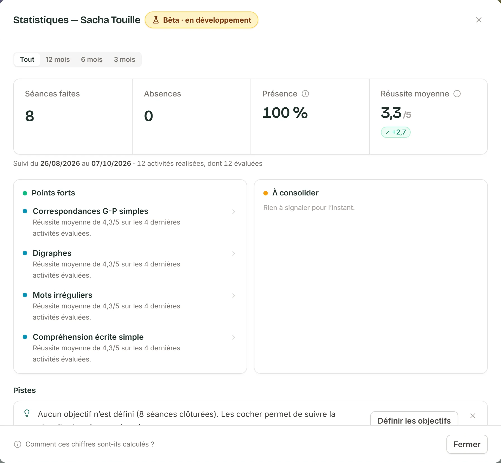501x463 pixels.
Task: Switch to the 6 mois period
Action: tap(92, 60)
